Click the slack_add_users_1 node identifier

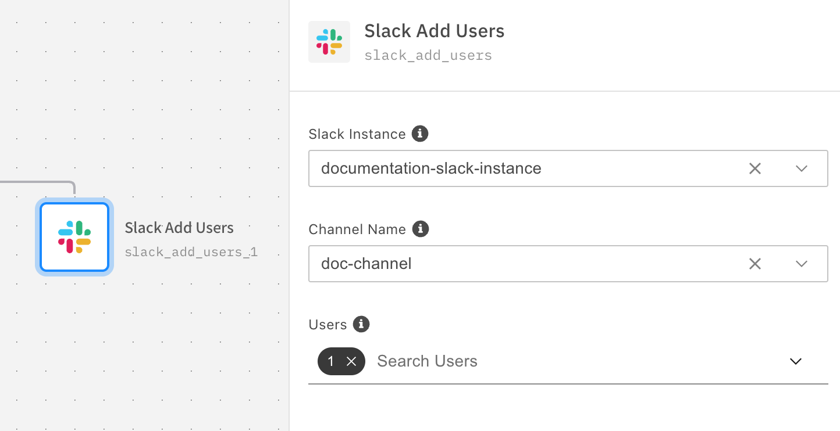click(x=191, y=252)
